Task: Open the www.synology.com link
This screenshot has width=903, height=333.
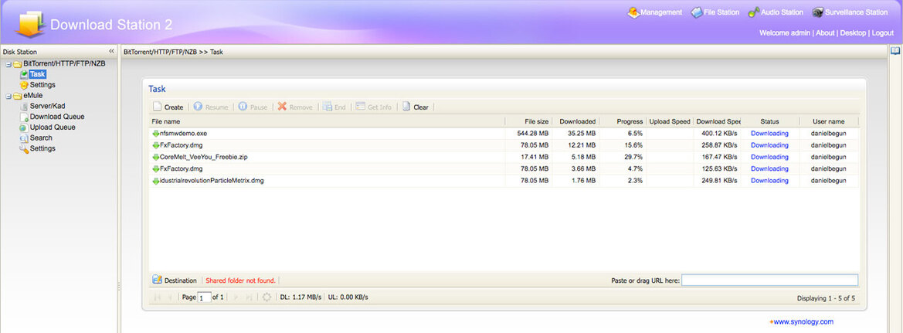Action: tap(803, 321)
